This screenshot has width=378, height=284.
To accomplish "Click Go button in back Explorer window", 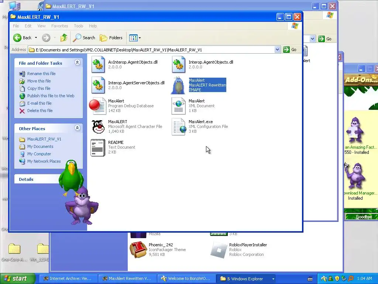I will (x=325, y=39).
